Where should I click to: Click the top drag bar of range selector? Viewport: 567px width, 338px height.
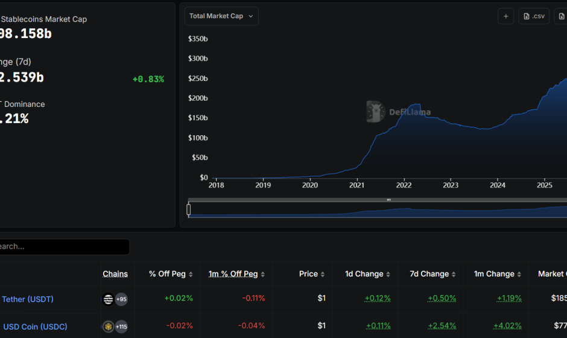point(388,200)
